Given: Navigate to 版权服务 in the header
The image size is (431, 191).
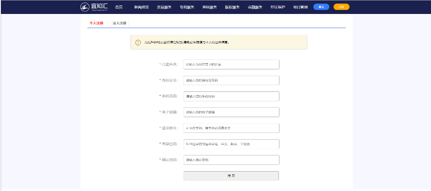Looking at the screenshot, I should pyautogui.click(x=232, y=7).
